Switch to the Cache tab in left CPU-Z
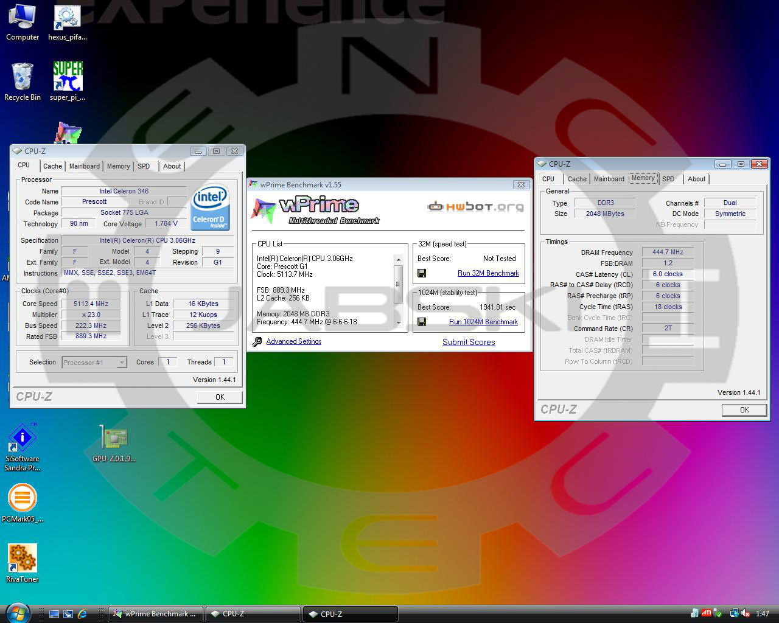Viewport: 779px width, 623px height. 52,166
